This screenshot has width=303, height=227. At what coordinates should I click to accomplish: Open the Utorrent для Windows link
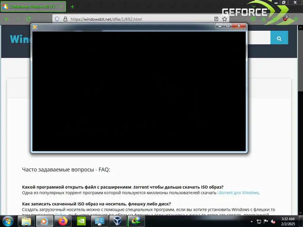238,193
